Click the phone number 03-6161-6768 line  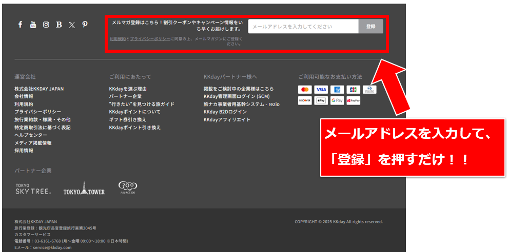click(71, 241)
